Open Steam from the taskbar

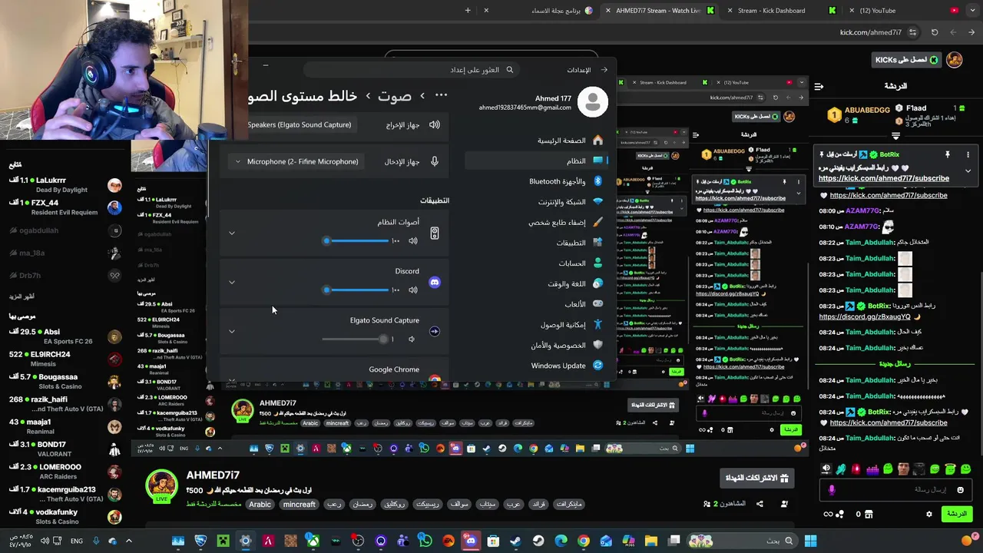coord(515,541)
